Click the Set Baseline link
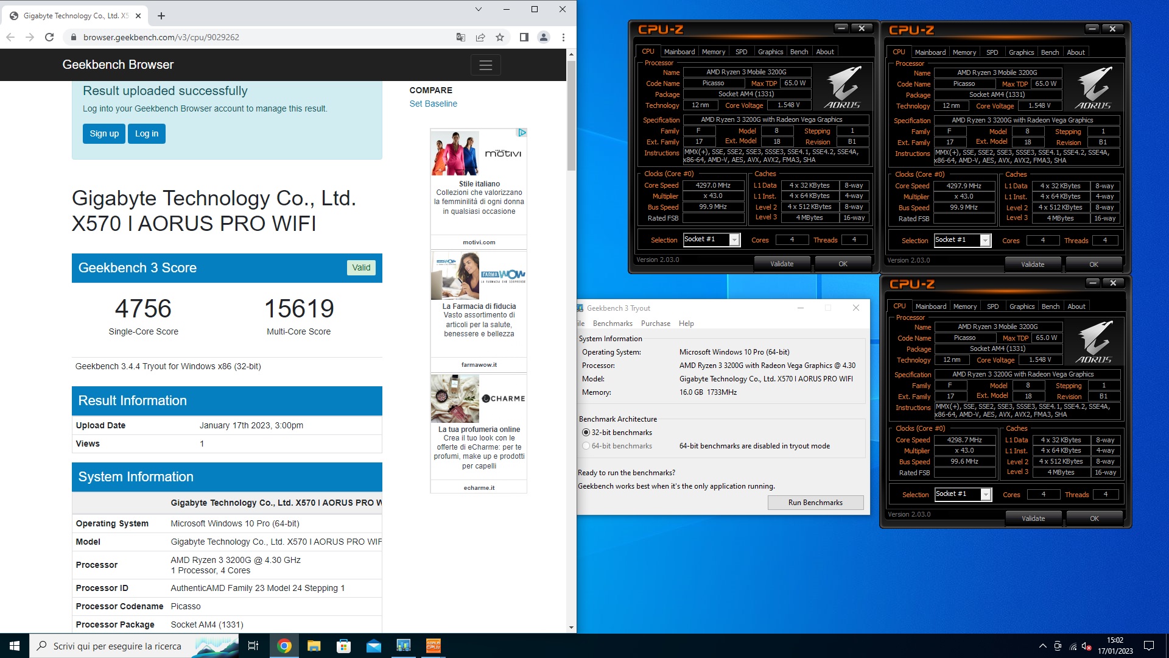The image size is (1169, 658). [x=433, y=104]
